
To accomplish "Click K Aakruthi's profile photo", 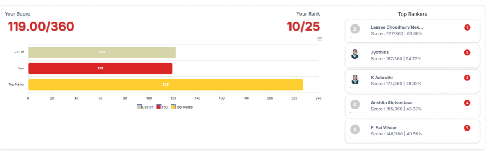I will (x=355, y=79).
